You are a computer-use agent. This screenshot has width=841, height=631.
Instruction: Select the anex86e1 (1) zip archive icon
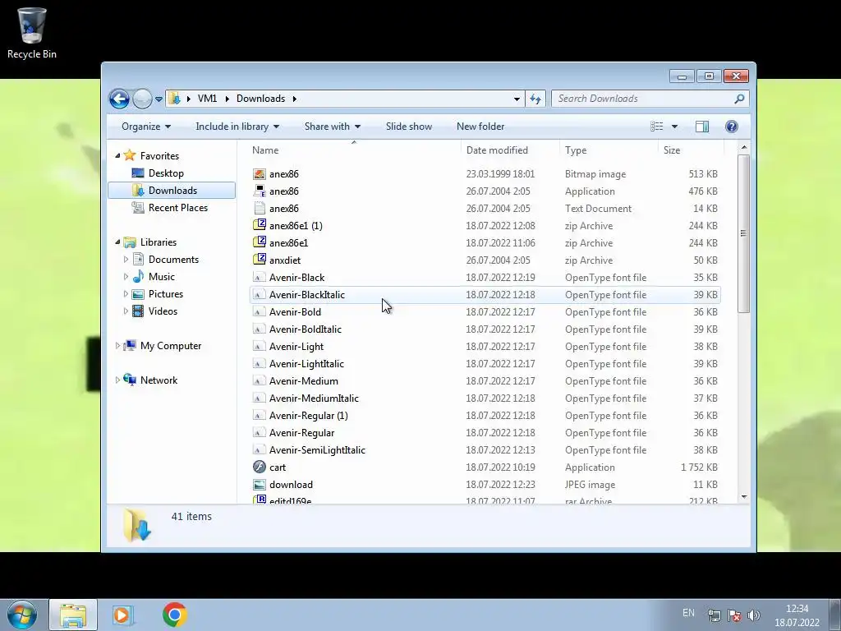pos(259,225)
